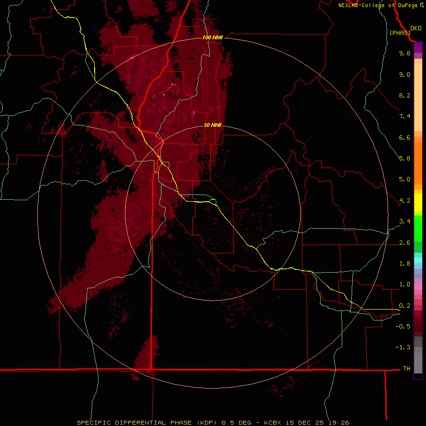Click the 0.2 legend value
This screenshot has width=426, height=426.
(405, 306)
